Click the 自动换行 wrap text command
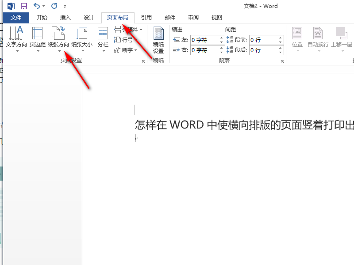 click(x=318, y=40)
